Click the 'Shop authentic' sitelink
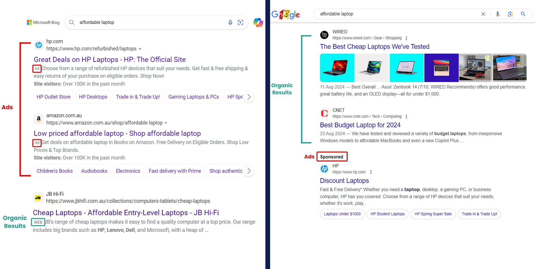Image resolution: width=536 pixels, height=269 pixels. (226, 171)
